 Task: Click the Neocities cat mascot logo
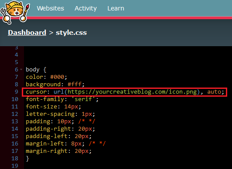[x=15, y=12]
